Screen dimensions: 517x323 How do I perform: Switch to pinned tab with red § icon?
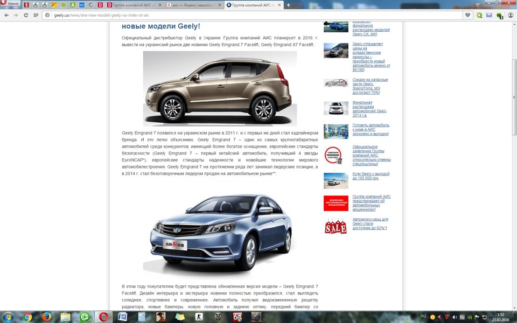tap(26, 5)
